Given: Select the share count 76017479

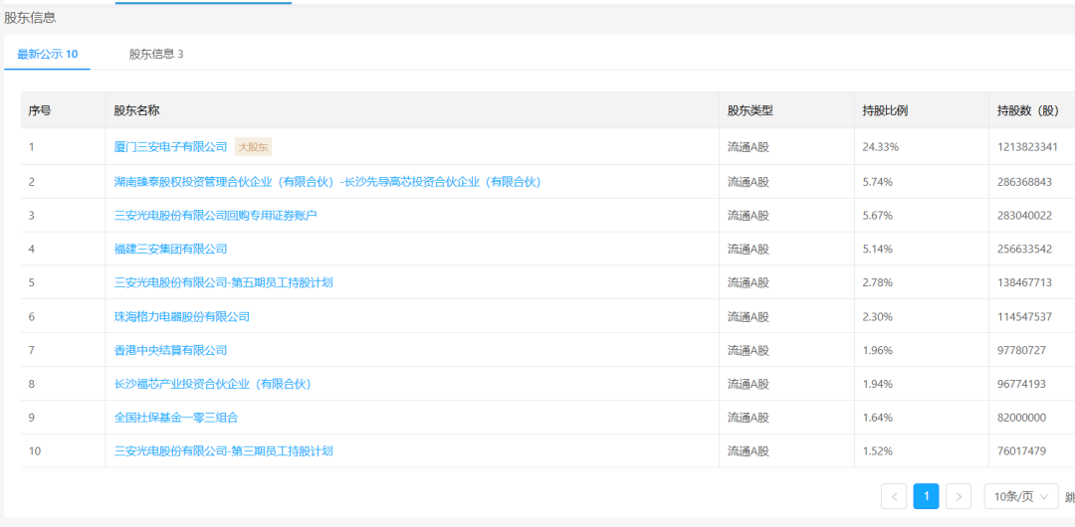Looking at the screenshot, I should pos(1021,450).
